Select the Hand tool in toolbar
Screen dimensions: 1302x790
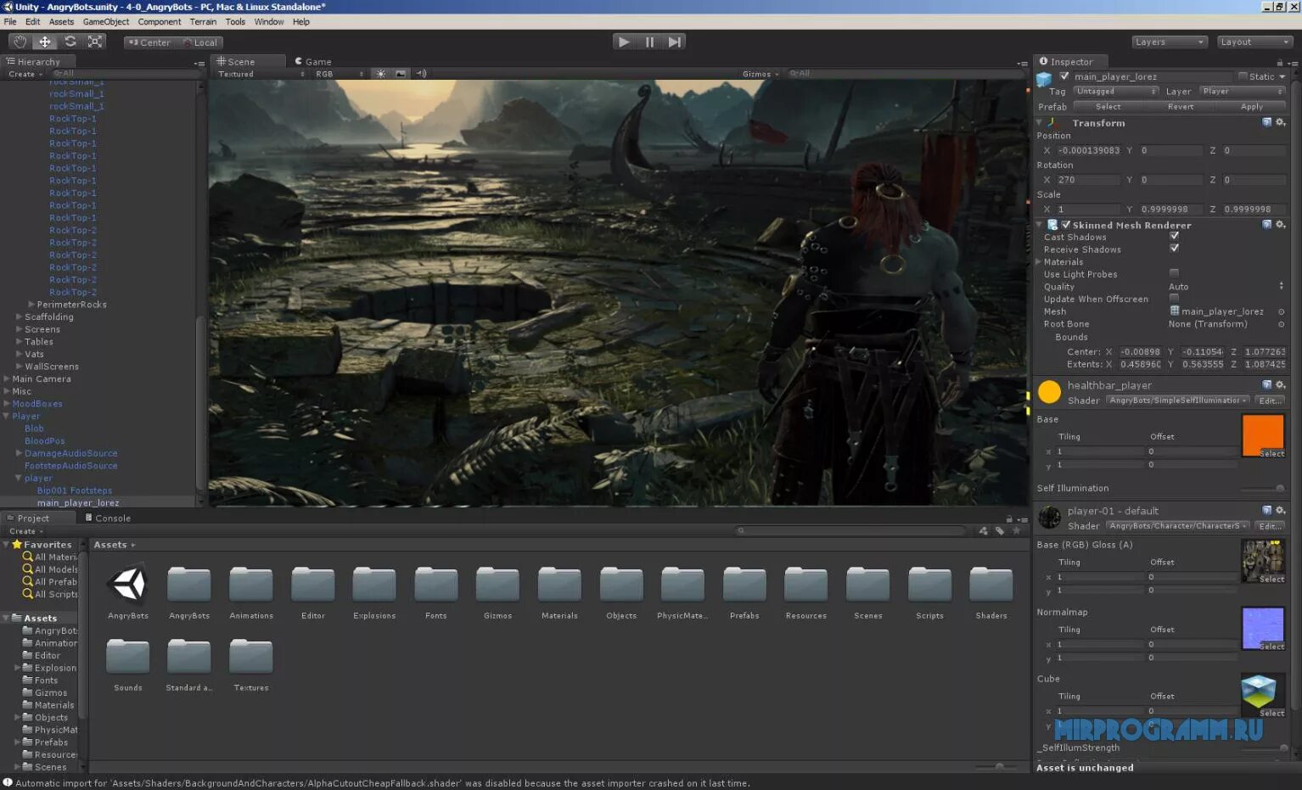tap(20, 42)
